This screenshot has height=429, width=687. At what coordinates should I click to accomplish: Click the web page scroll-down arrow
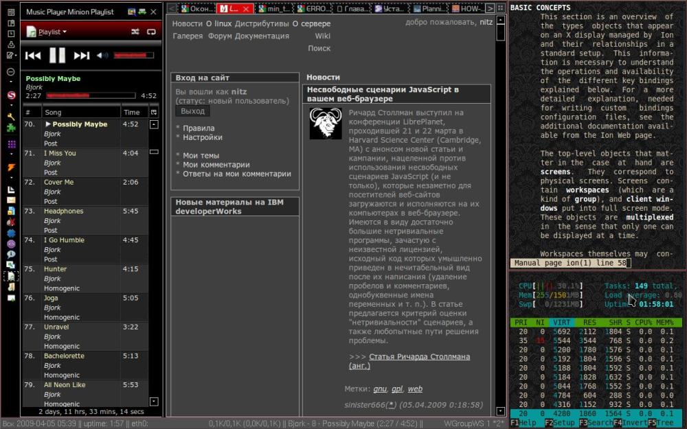coord(500,411)
